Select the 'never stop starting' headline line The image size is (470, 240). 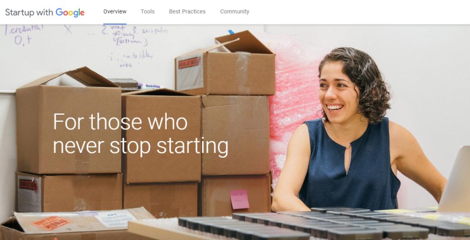(x=140, y=146)
